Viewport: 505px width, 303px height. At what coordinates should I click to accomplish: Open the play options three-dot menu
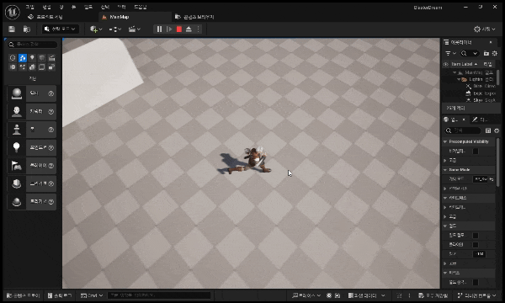point(198,29)
